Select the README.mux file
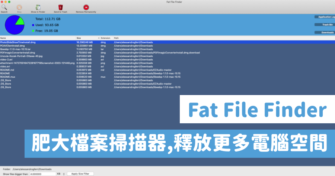 [x=7, y=77]
